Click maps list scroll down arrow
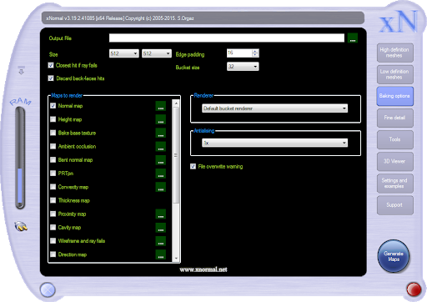Screen dimensions: 427x302 [x=176, y=259]
